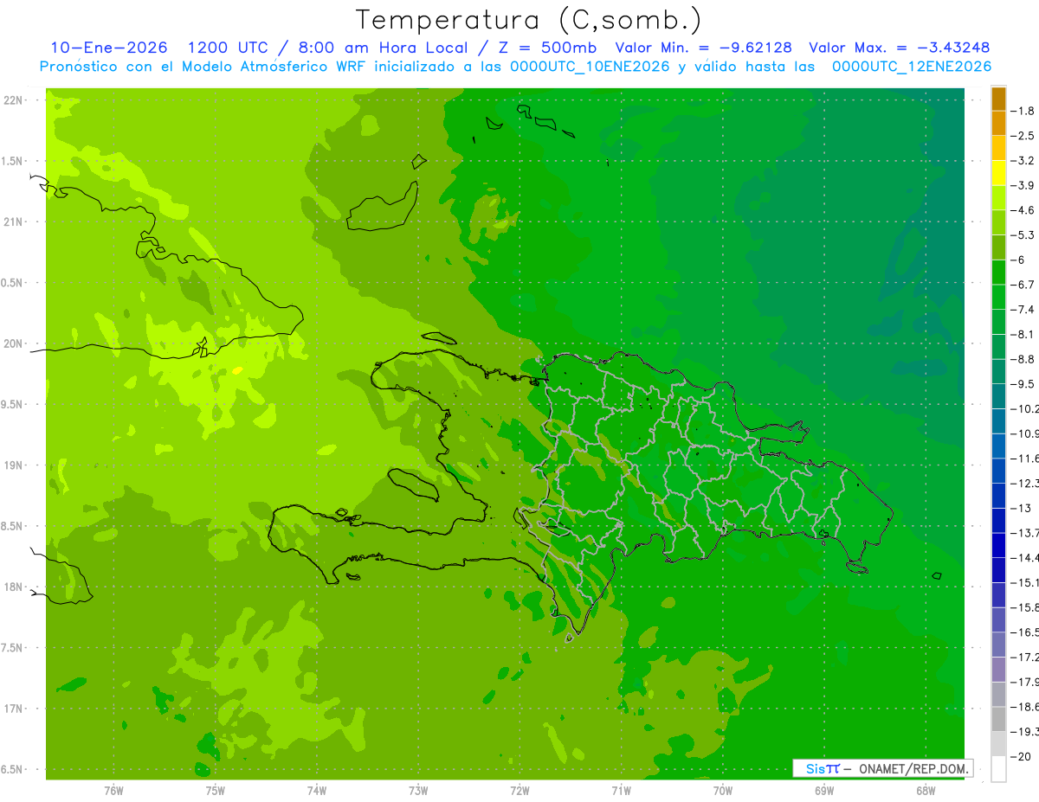
Task: Pick the white swatch below -20
Action: tap(998, 768)
